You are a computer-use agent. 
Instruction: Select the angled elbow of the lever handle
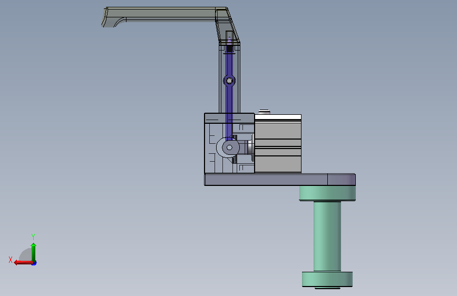click(228, 26)
